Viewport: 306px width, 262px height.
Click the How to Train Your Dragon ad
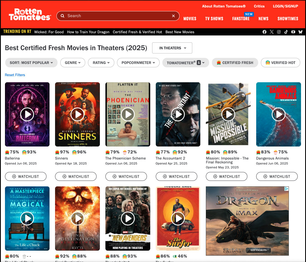pos(247,221)
